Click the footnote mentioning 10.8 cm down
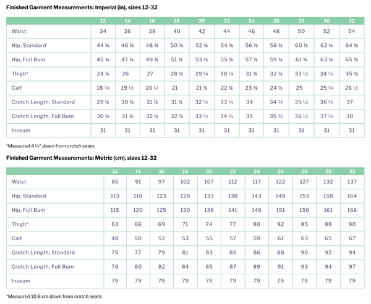This screenshot has width=371, height=304. [x=53, y=297]
